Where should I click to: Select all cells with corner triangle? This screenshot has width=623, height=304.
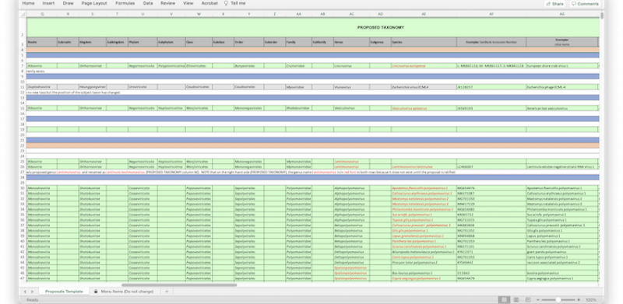[x=23, y=14]
